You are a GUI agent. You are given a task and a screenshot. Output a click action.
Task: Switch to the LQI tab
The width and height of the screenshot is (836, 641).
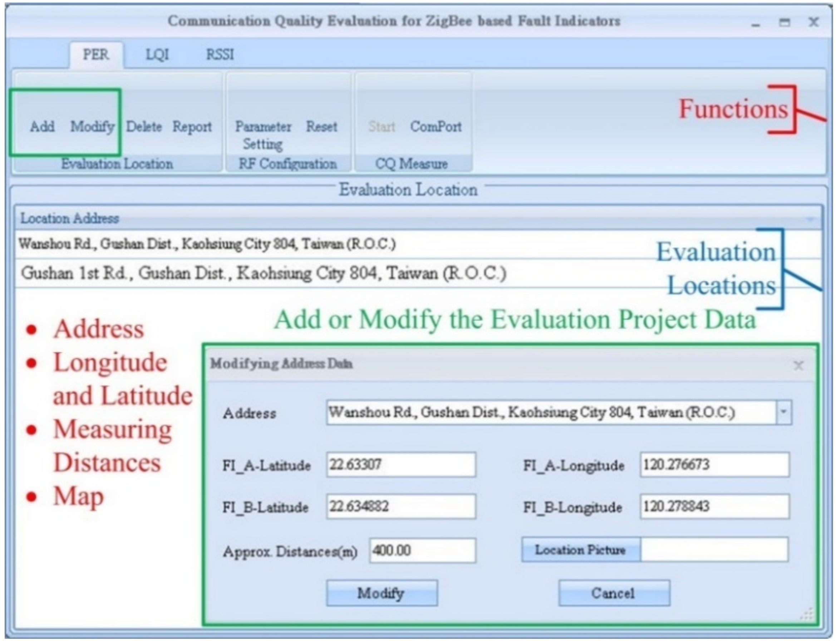point(157,55)
